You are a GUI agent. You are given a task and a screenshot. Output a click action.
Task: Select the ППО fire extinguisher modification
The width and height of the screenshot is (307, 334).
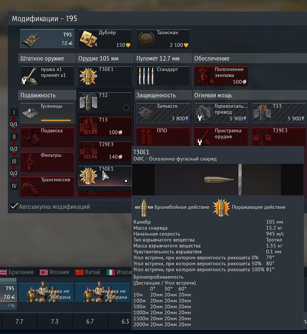tap(163, 137)
